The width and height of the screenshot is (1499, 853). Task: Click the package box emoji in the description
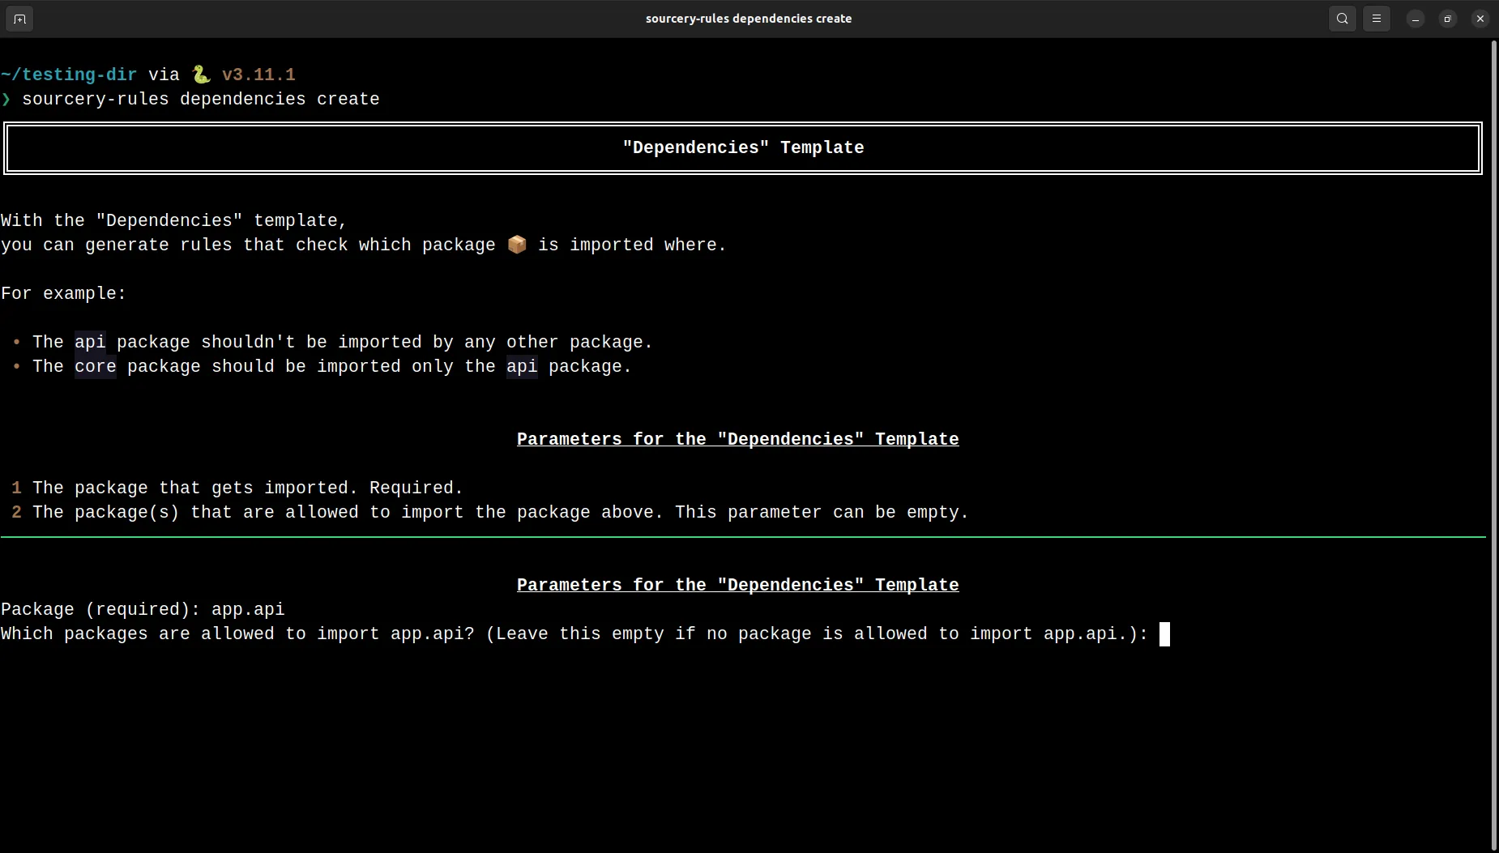coord(516,245)
